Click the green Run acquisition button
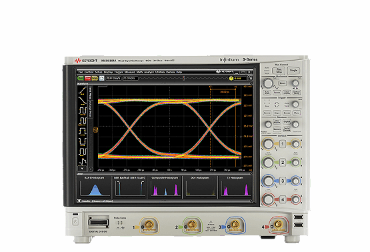The height and width of the screenshot is (252, 370). point(81,78)
